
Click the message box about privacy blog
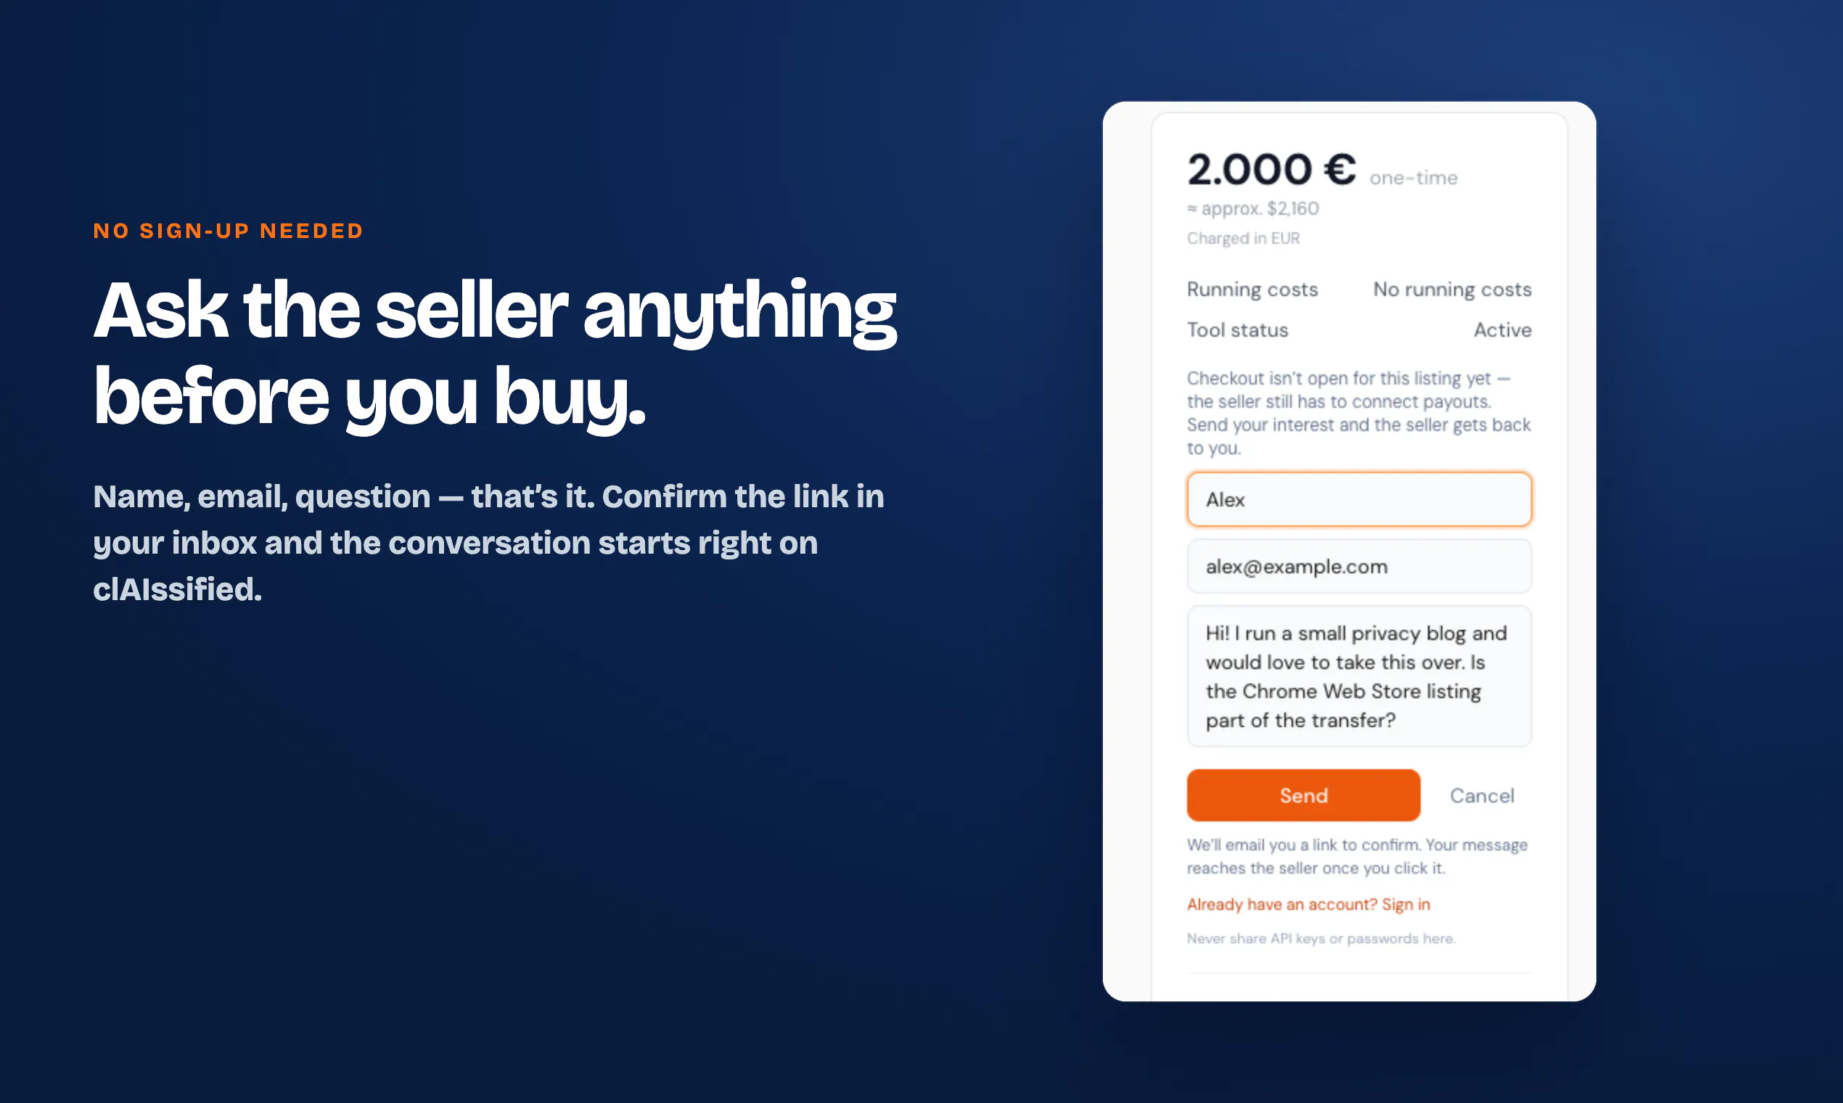1358,676
